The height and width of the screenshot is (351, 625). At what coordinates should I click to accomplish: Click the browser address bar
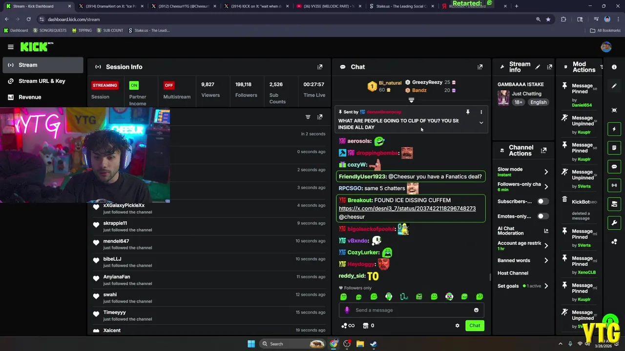pyautogui.click(x=288, y=19)
